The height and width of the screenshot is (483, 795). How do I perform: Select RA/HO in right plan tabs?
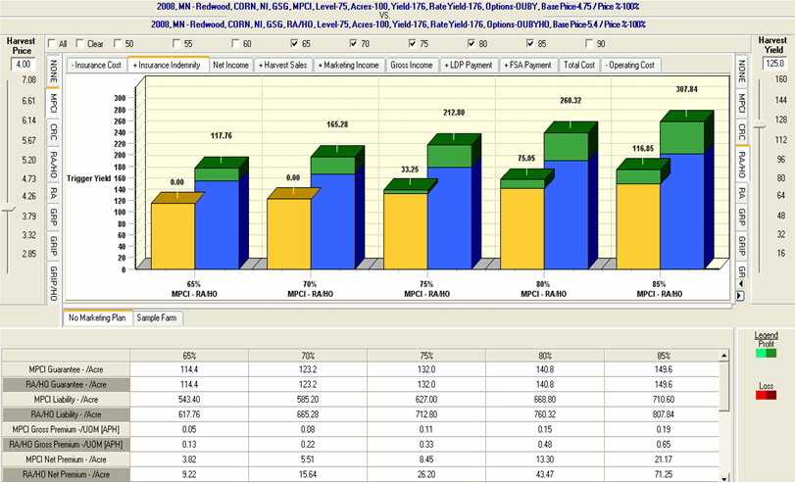[742, 165]
